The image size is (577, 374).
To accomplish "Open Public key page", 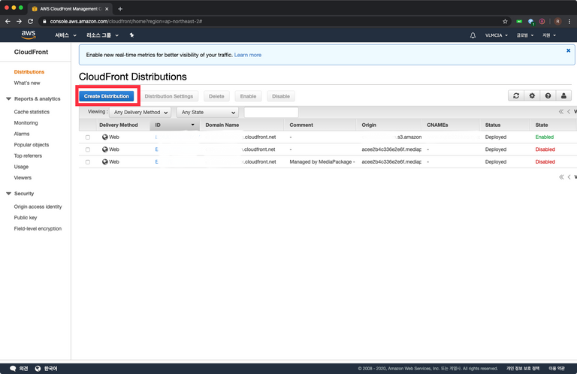I will (x=26, y=218).
